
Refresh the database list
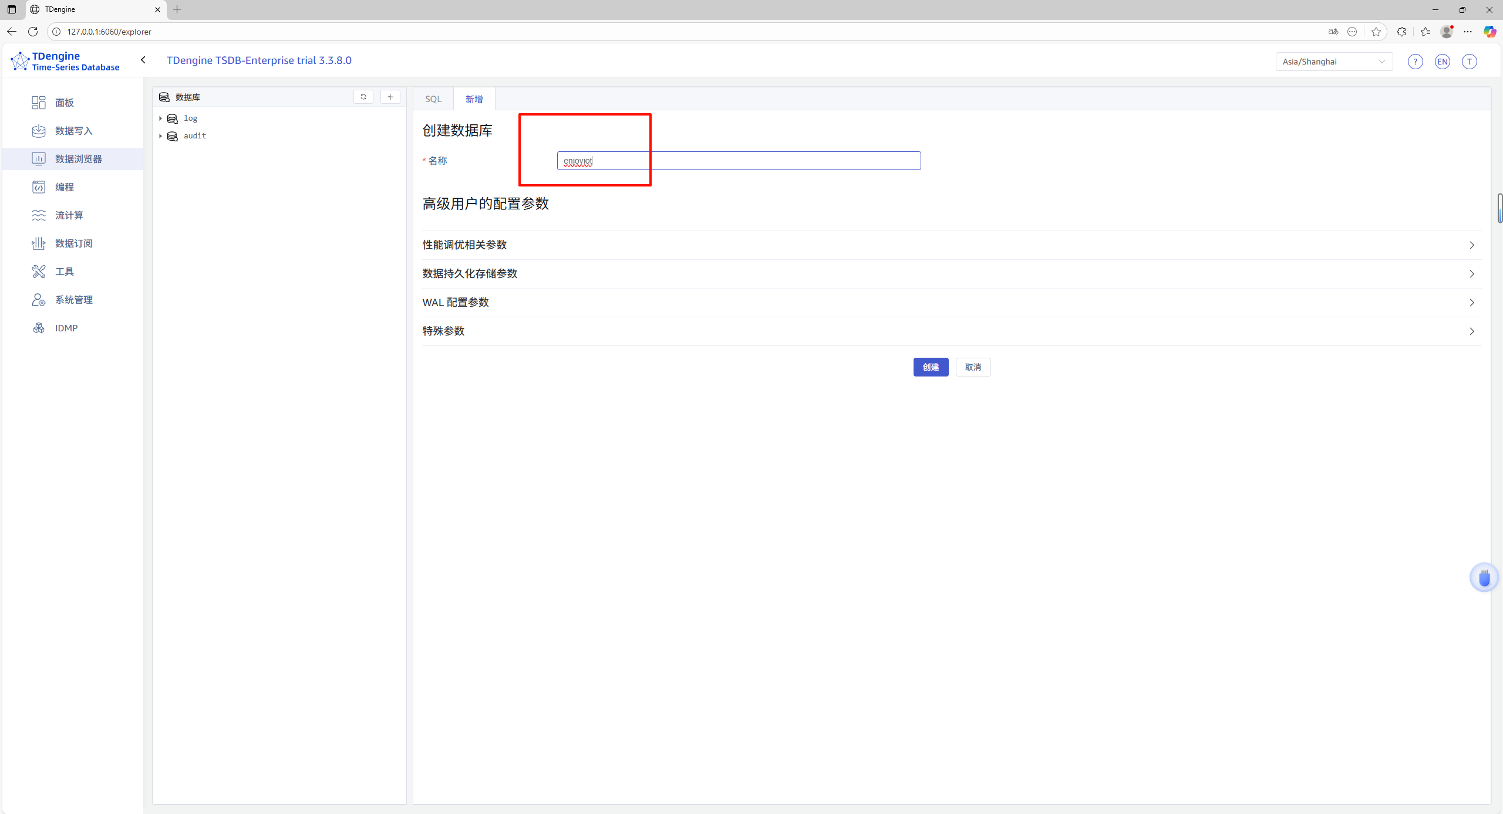pyautogui.click(x=363, y=97)
